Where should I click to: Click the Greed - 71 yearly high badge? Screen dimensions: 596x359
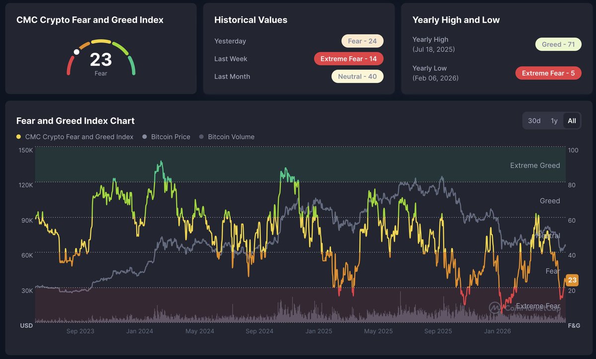(558, 45)
